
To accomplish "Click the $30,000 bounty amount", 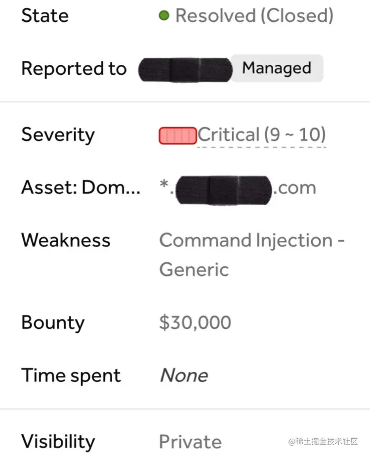I will [x=195, y=322].
